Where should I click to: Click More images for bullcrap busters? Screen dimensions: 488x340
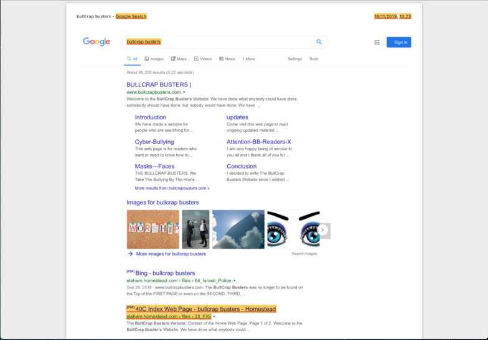click(171, 254)
